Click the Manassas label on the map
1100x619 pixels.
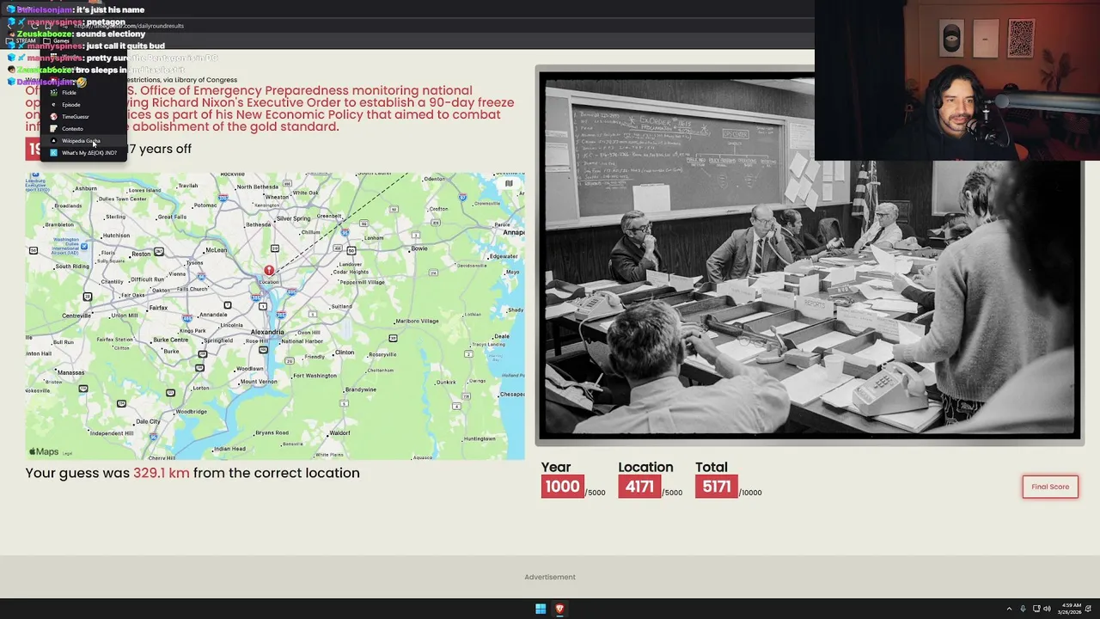click(70, 372)
